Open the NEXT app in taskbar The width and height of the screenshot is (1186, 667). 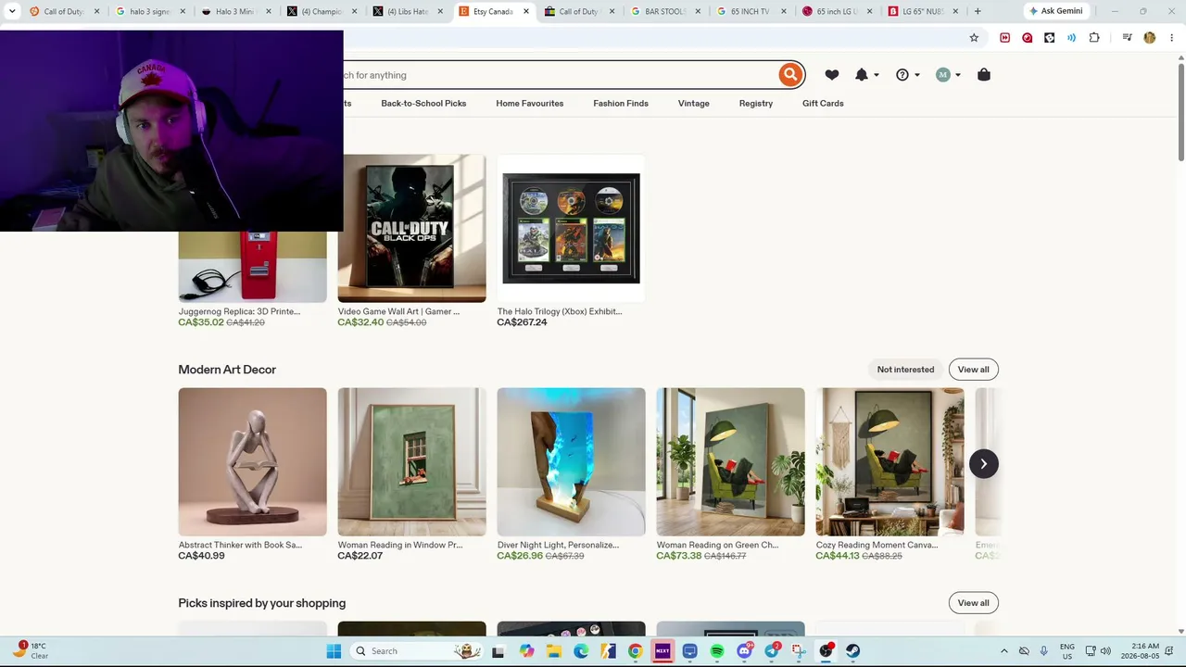[x=662, y=651]
